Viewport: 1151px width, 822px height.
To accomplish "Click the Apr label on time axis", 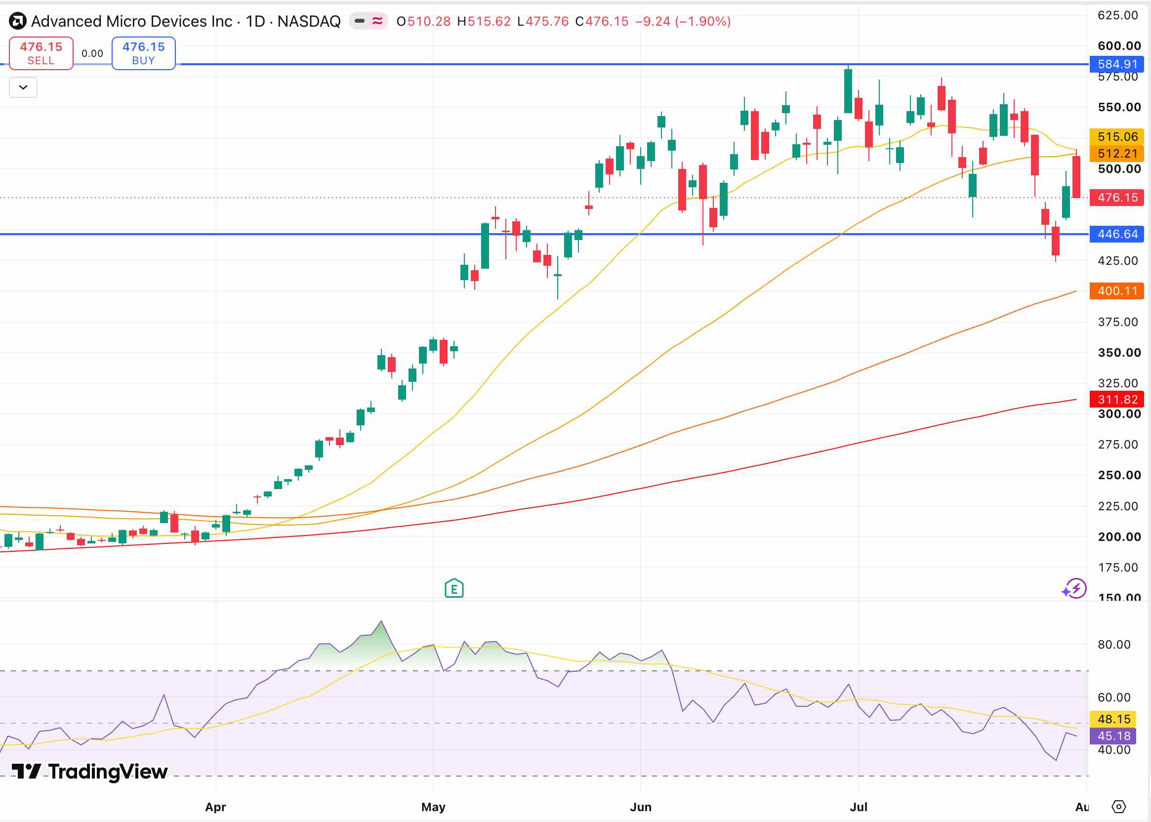I will [215, 807].
